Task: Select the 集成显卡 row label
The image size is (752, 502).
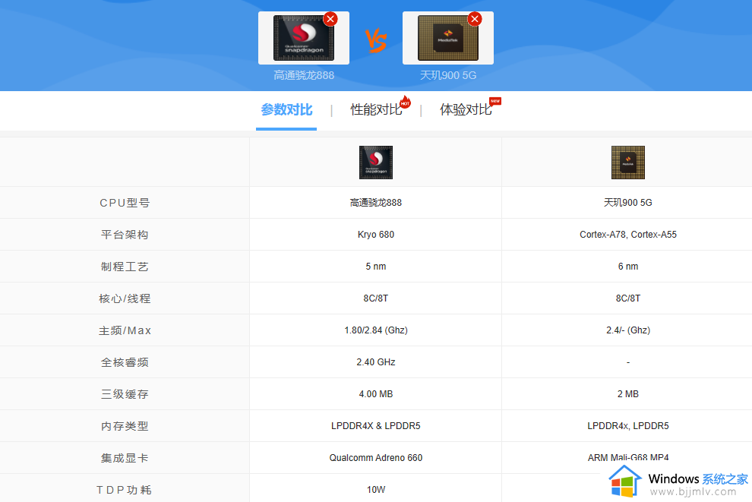Action: 125,458
